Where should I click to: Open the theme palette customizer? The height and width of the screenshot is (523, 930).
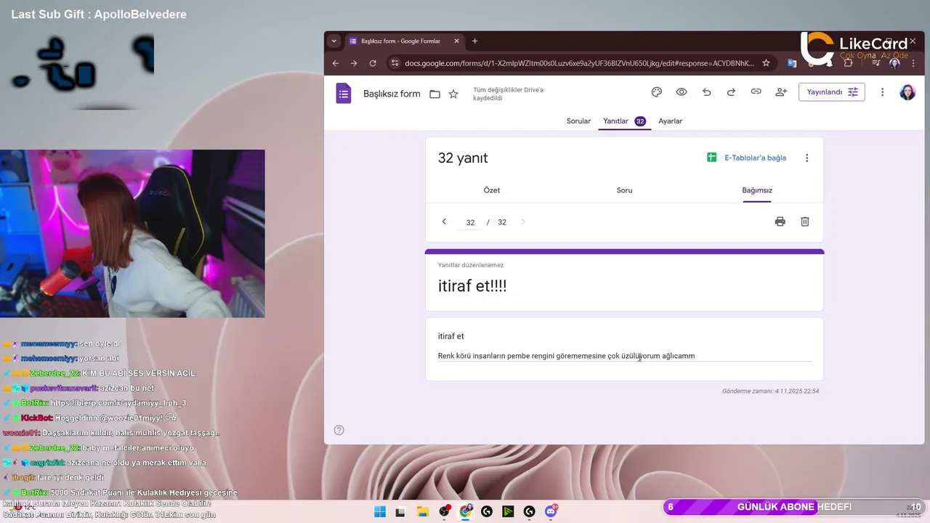(x=657, y=92)
